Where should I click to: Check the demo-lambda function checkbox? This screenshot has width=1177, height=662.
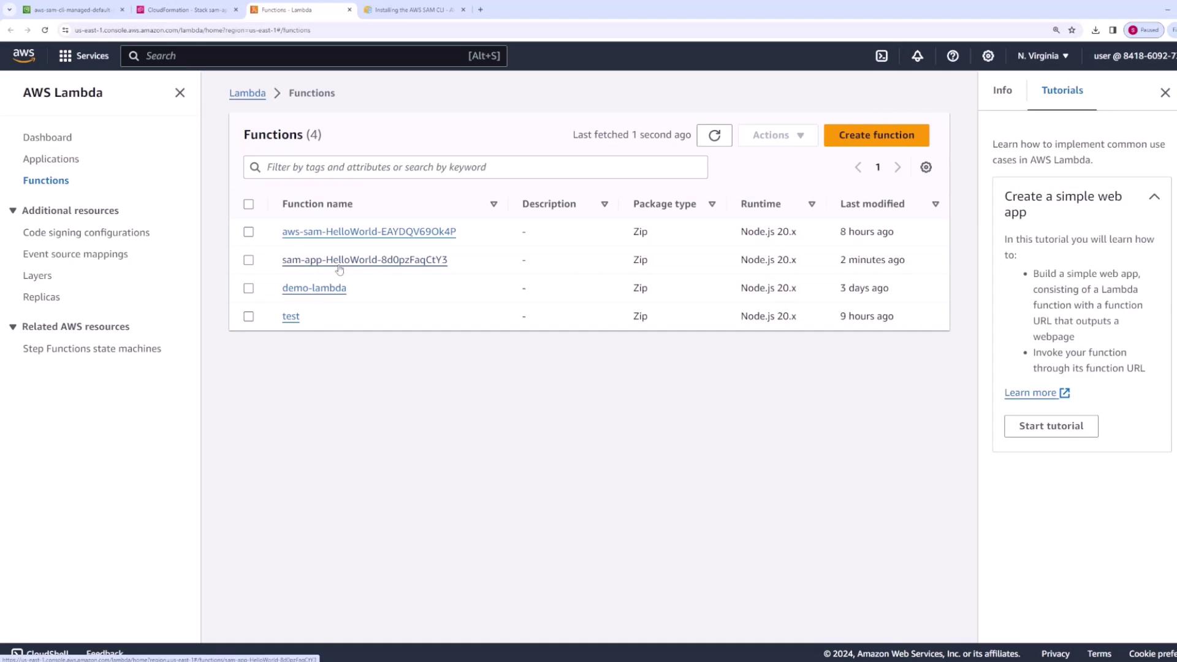pos(248,288)
